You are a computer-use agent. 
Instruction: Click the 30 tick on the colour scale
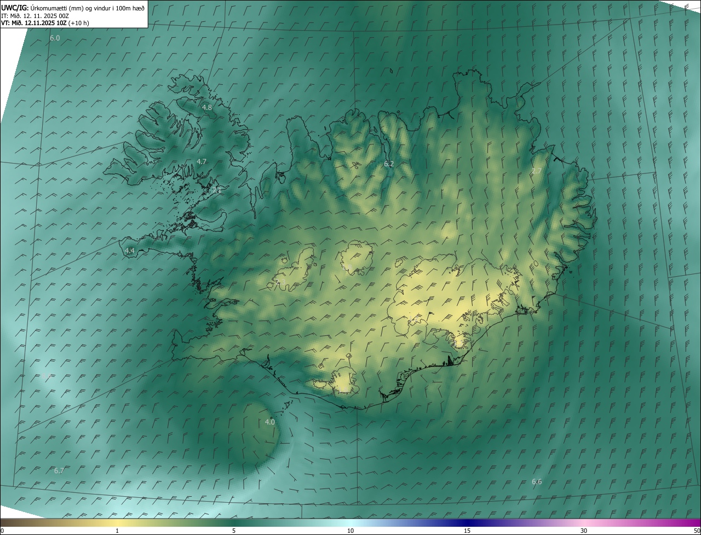pyautogui.click(x=584, y=531)
